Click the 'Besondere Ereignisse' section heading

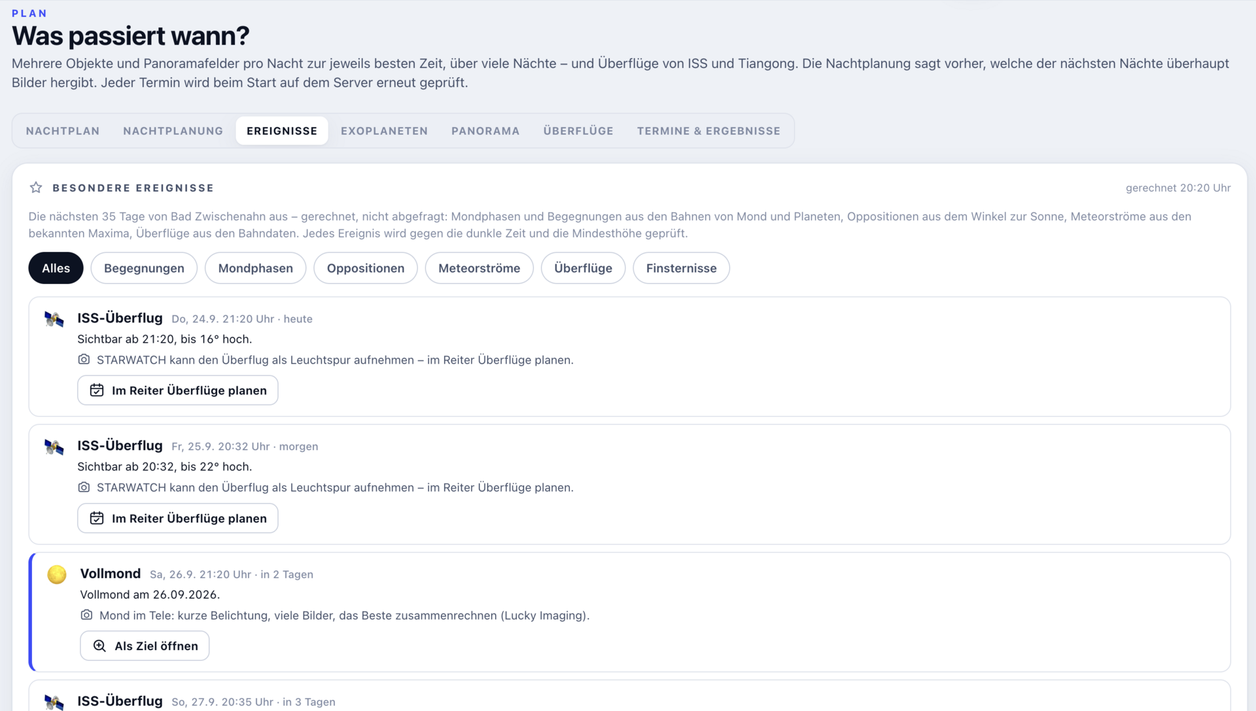(133, 188)
